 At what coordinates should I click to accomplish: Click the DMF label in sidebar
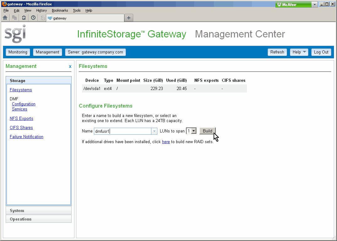coord(14,99)
